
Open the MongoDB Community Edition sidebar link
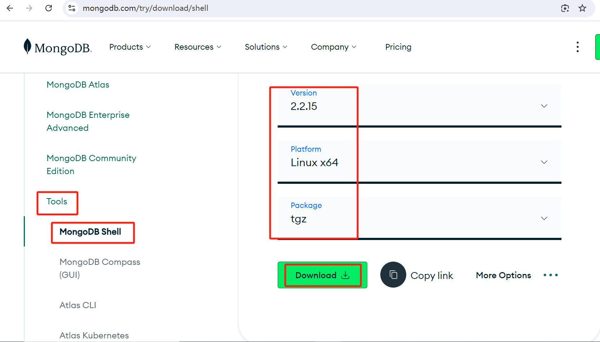[x=91, y=165]
